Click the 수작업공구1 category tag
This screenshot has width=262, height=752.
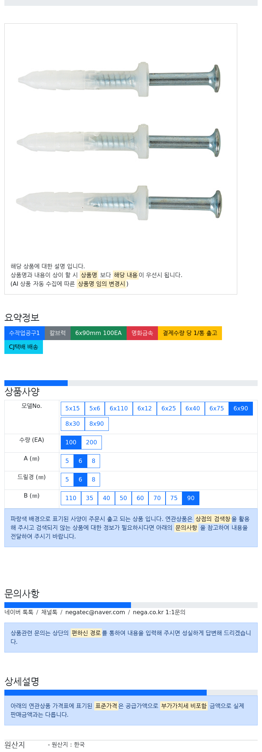(x=24, y=333)
